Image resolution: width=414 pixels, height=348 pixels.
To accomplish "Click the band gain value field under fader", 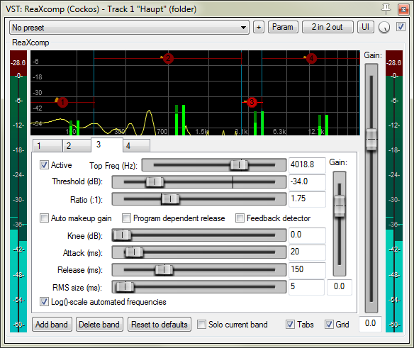I will coord(340,287).
